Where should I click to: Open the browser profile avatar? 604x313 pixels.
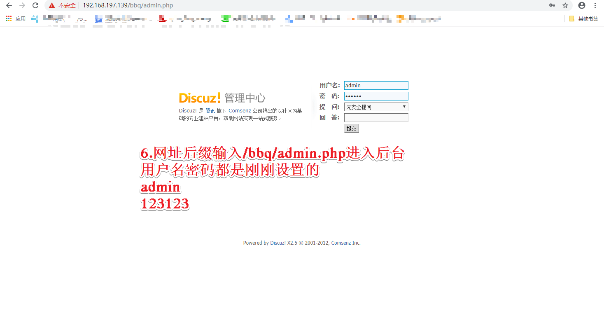582,5
